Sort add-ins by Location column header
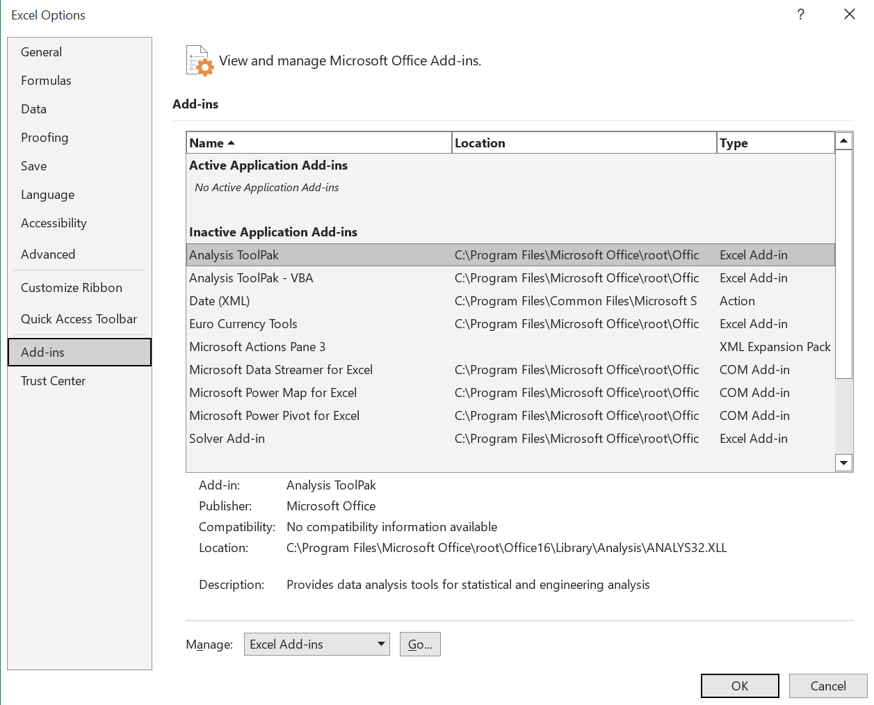Screen dimensions: 874x705 pyautogui.click(x=584, y=143)
